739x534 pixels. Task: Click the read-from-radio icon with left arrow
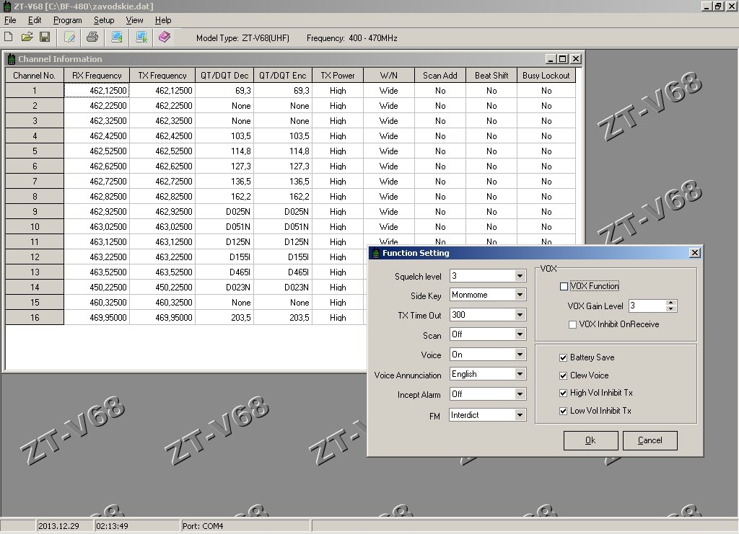(117, 37)
